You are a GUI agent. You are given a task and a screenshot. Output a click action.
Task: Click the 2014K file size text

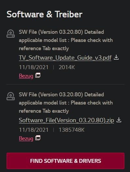(67, 67)
